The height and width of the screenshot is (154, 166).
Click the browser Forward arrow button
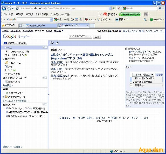tap(9, 8)
